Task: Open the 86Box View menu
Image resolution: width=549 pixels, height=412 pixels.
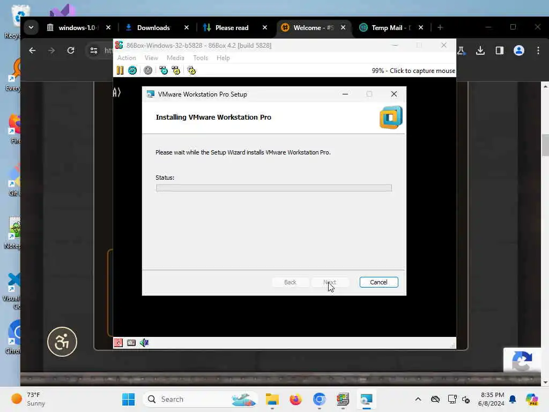Action: tap(151, 58)
